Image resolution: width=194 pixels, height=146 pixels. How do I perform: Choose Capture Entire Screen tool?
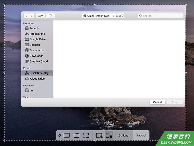coord(67,135)
